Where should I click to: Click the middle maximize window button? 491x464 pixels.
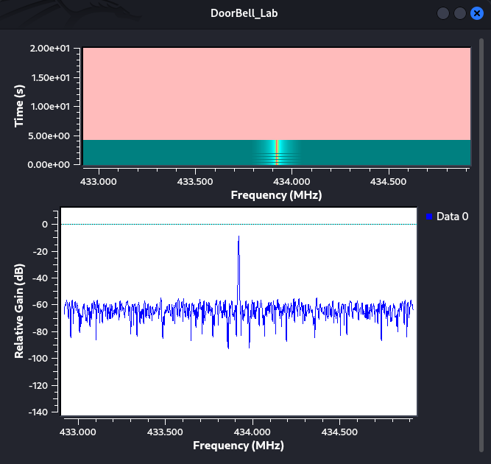[x=459, y=13]
